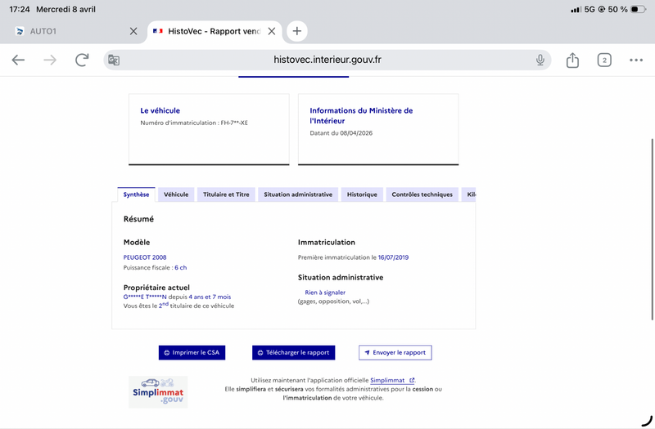This screenshot has height=429, width=655.
Task: Switch to the AUTO1 browser tab
Action: 69,31
